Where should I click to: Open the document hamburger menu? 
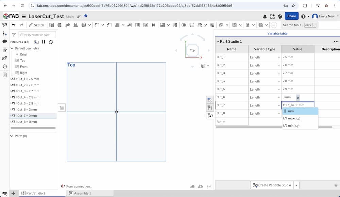[24, 16]
